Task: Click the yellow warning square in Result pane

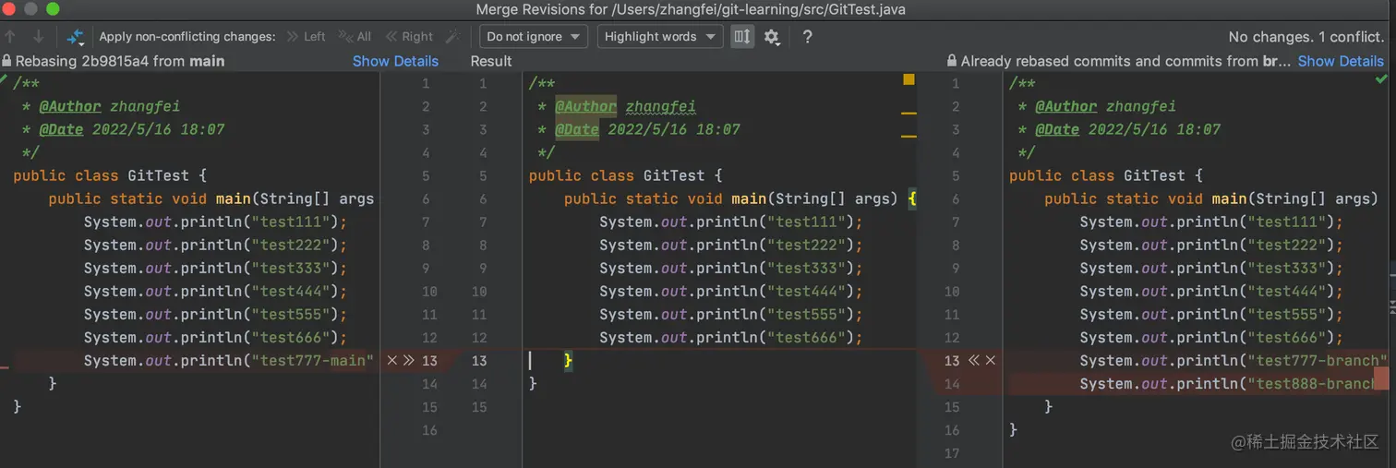Action: point(909,80)
